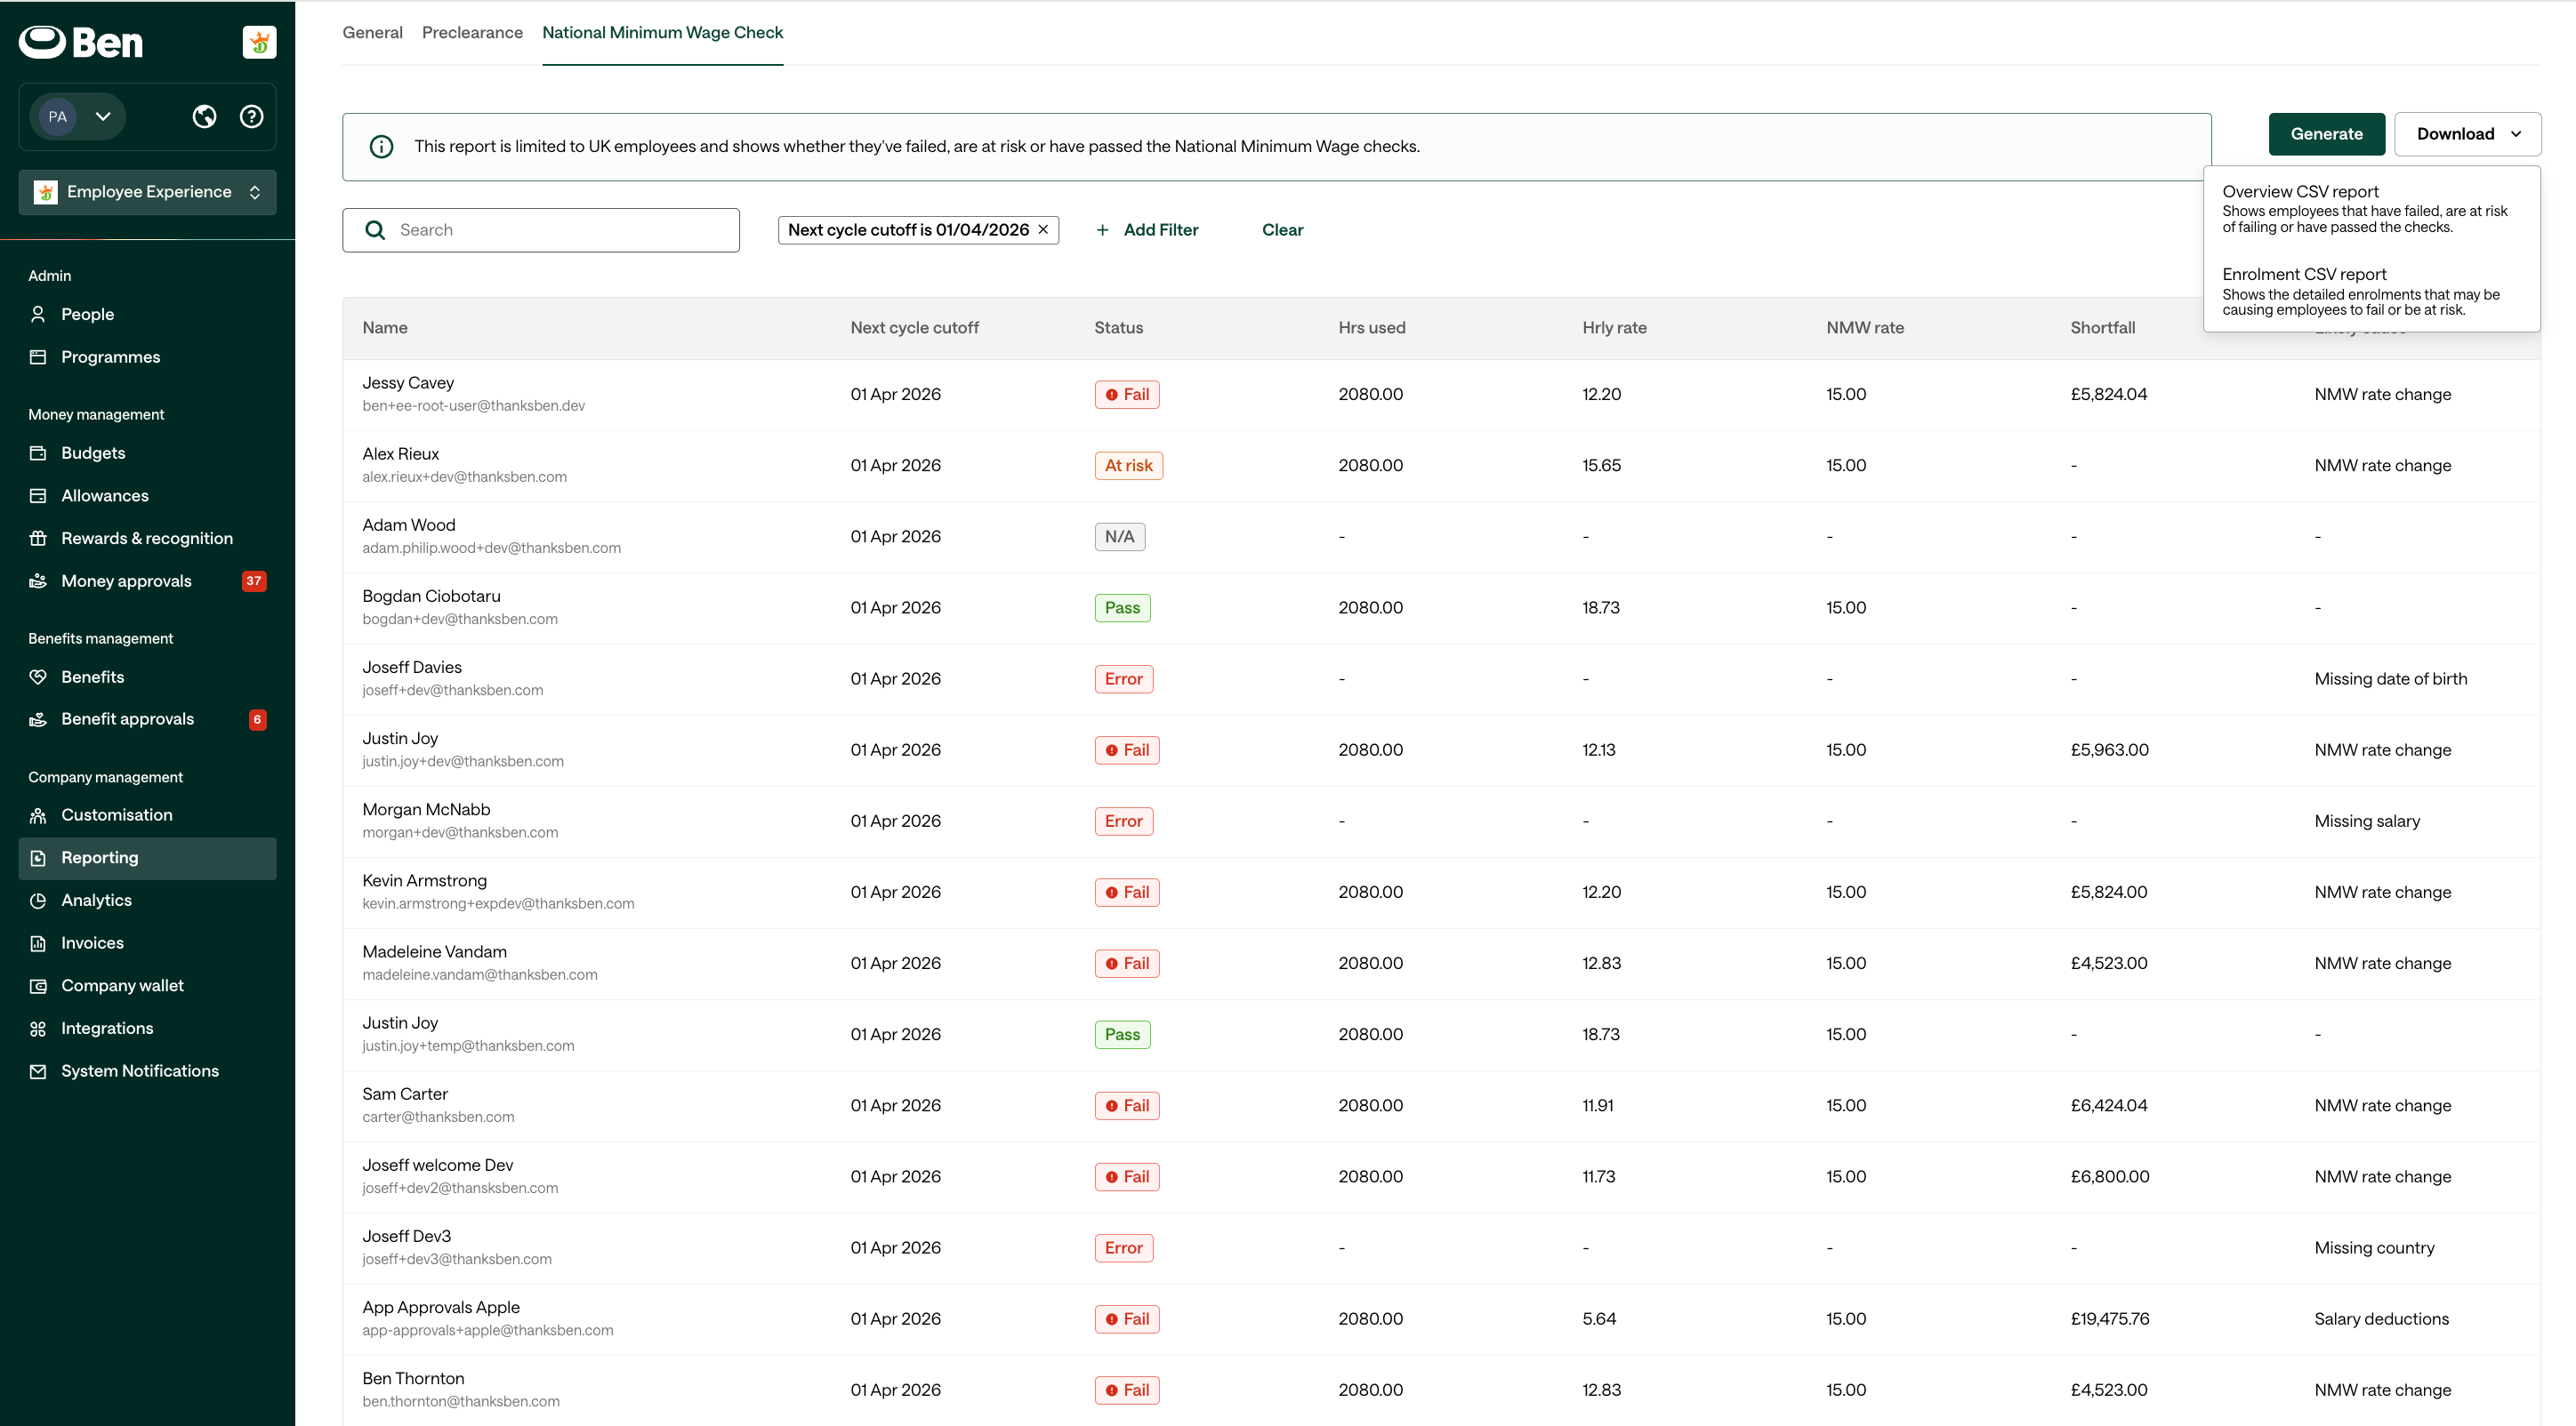
Task: Click the Programmes icon in the sidebar
Action: (38, 356)
